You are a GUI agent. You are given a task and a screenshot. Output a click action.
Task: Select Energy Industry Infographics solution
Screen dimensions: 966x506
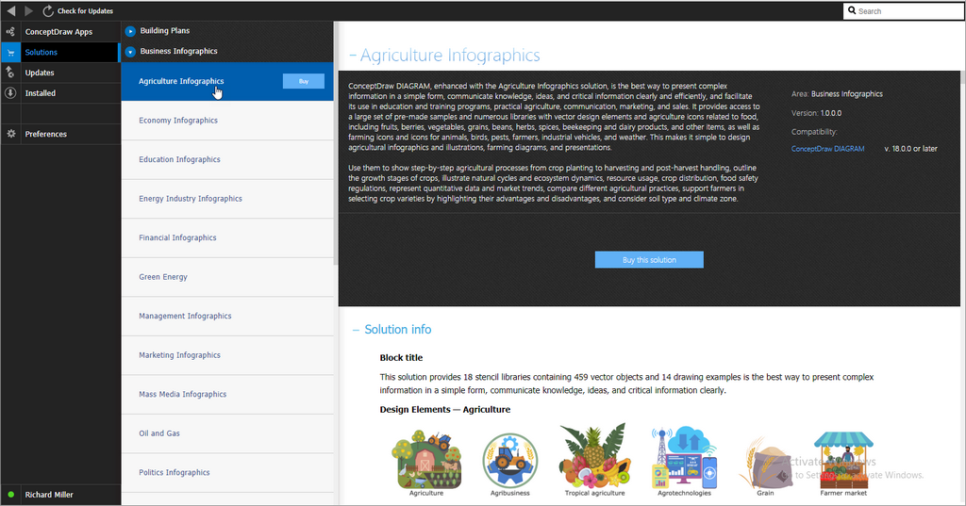pos(227,199)
